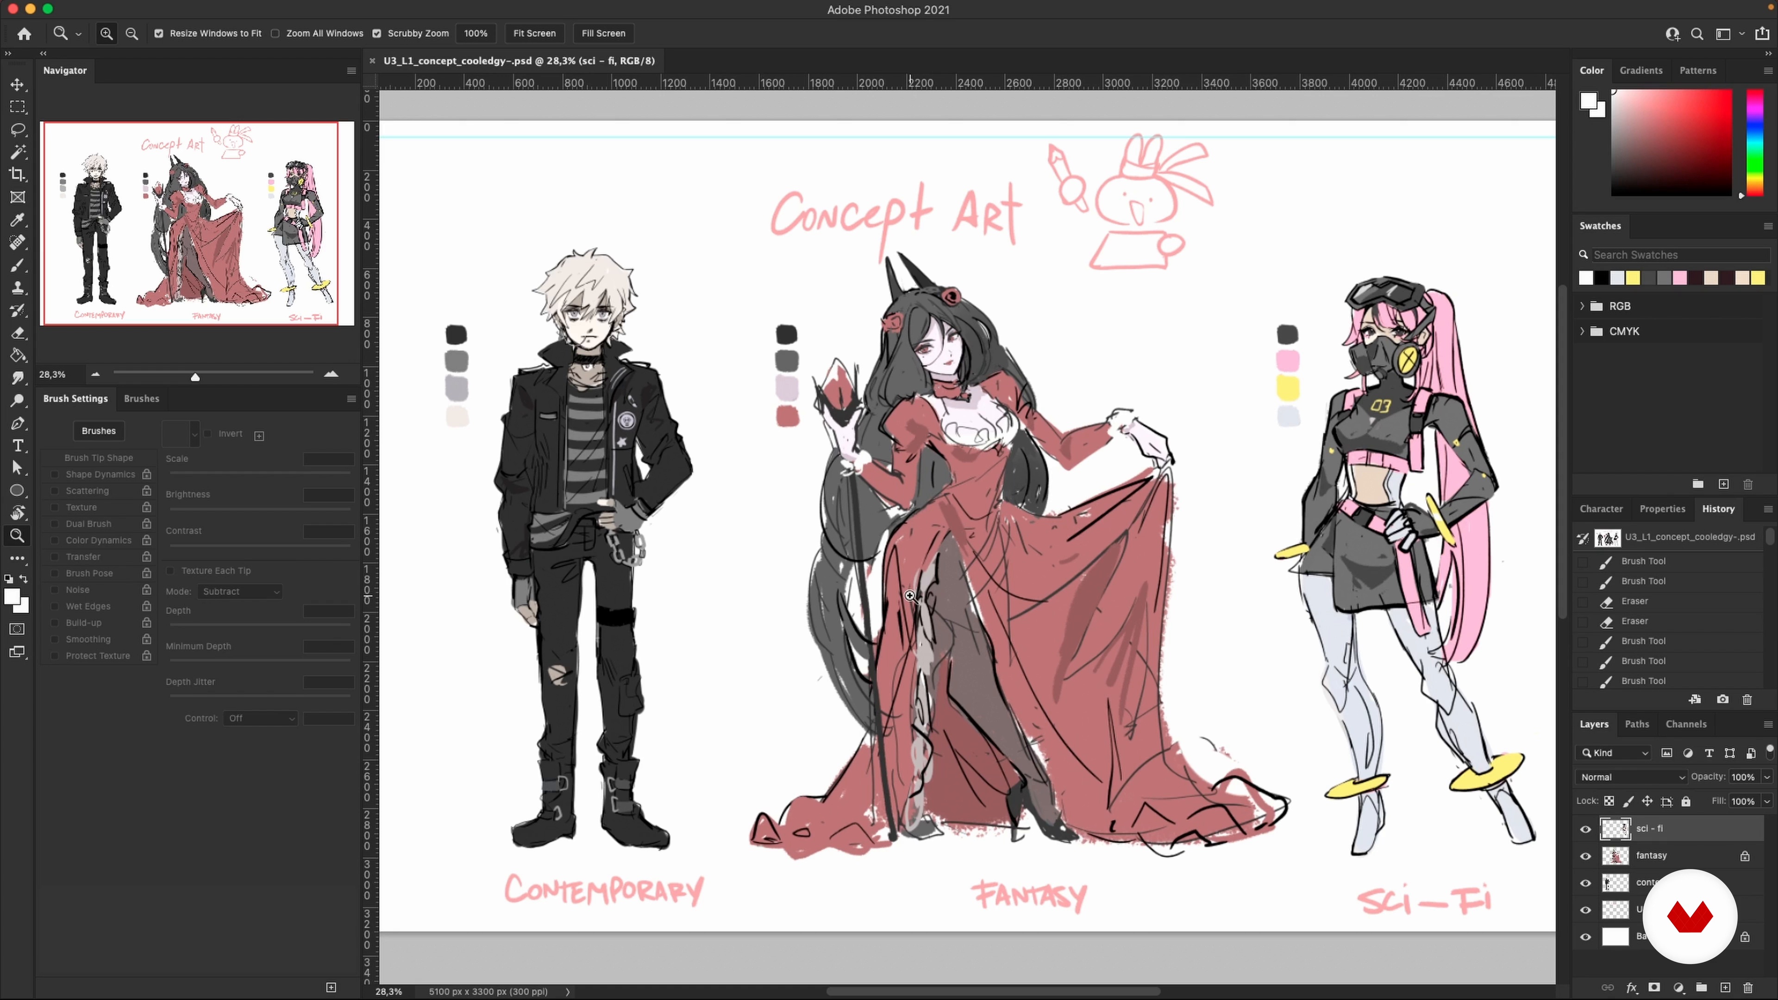The height and width of the screenshot is (1000, 1778).
Task: Uncheck Resize Windows to Fit
Action: (159, 33)
